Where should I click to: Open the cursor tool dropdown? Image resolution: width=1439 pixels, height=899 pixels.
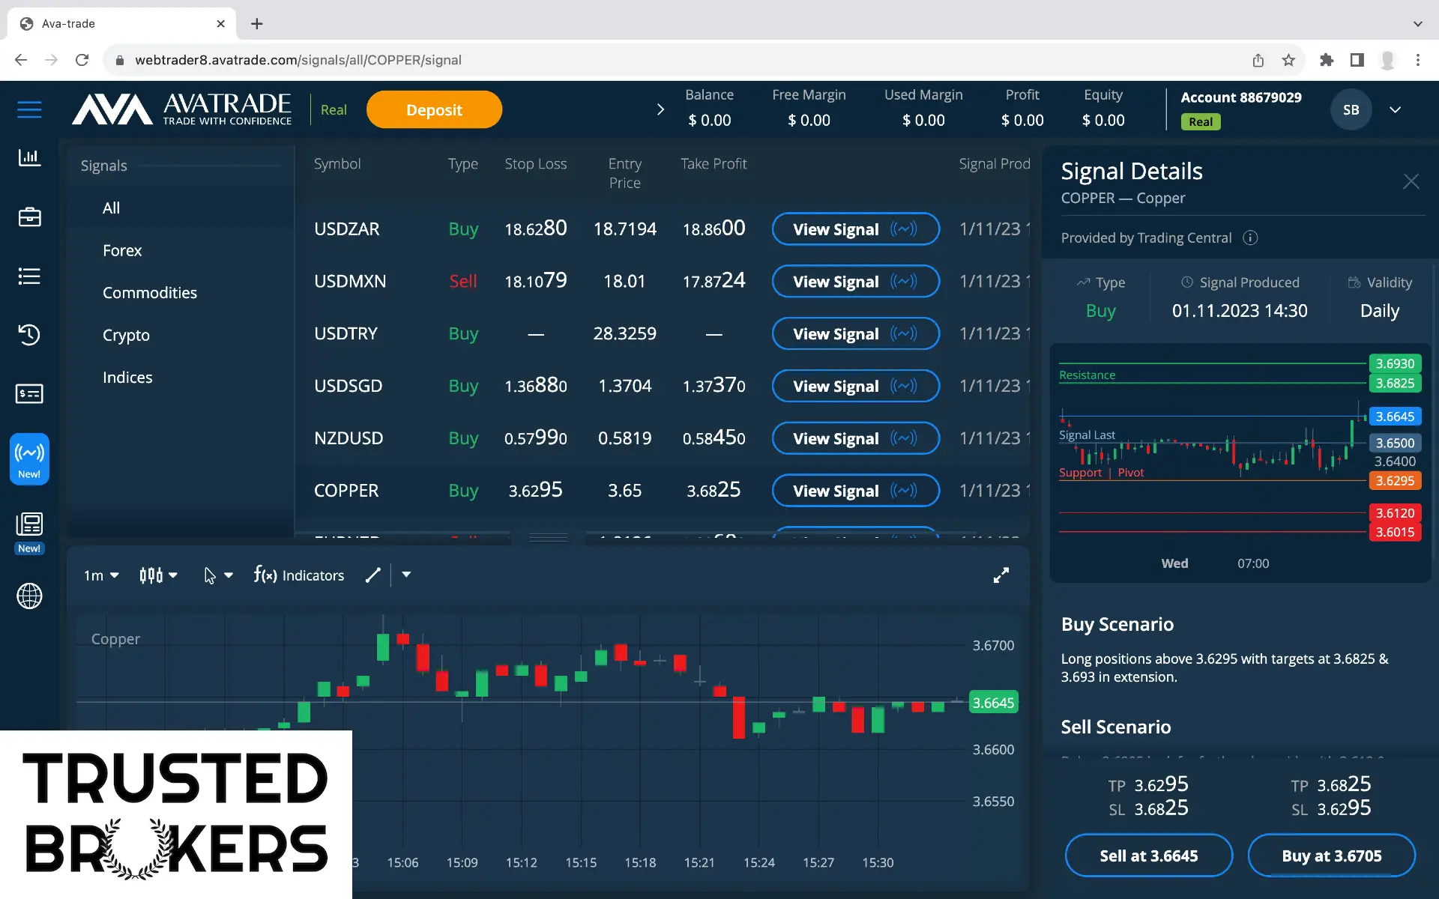pos(218,575)
